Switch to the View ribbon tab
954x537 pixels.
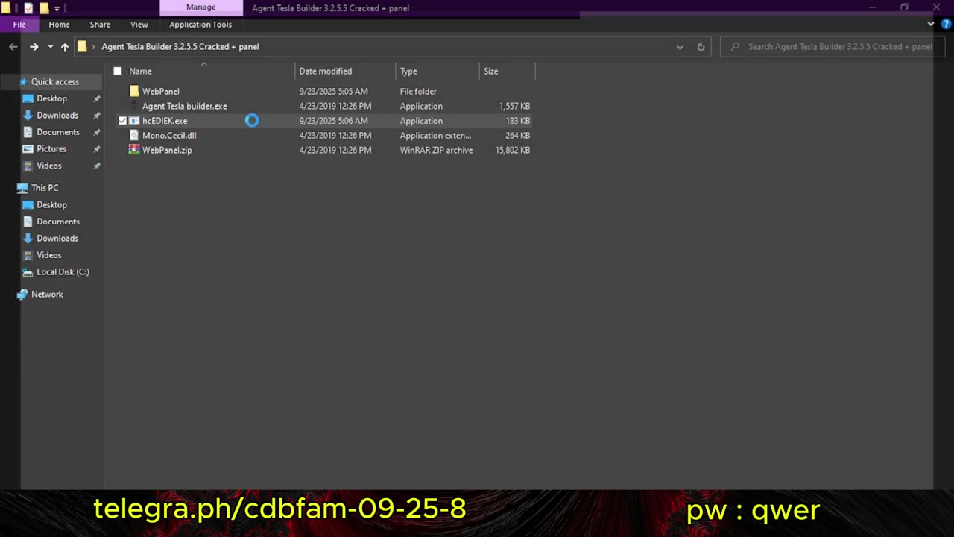click(x=139, y=25)
